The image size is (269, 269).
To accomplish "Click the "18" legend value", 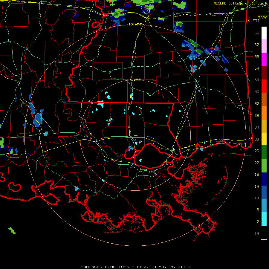I will (257, 175).
